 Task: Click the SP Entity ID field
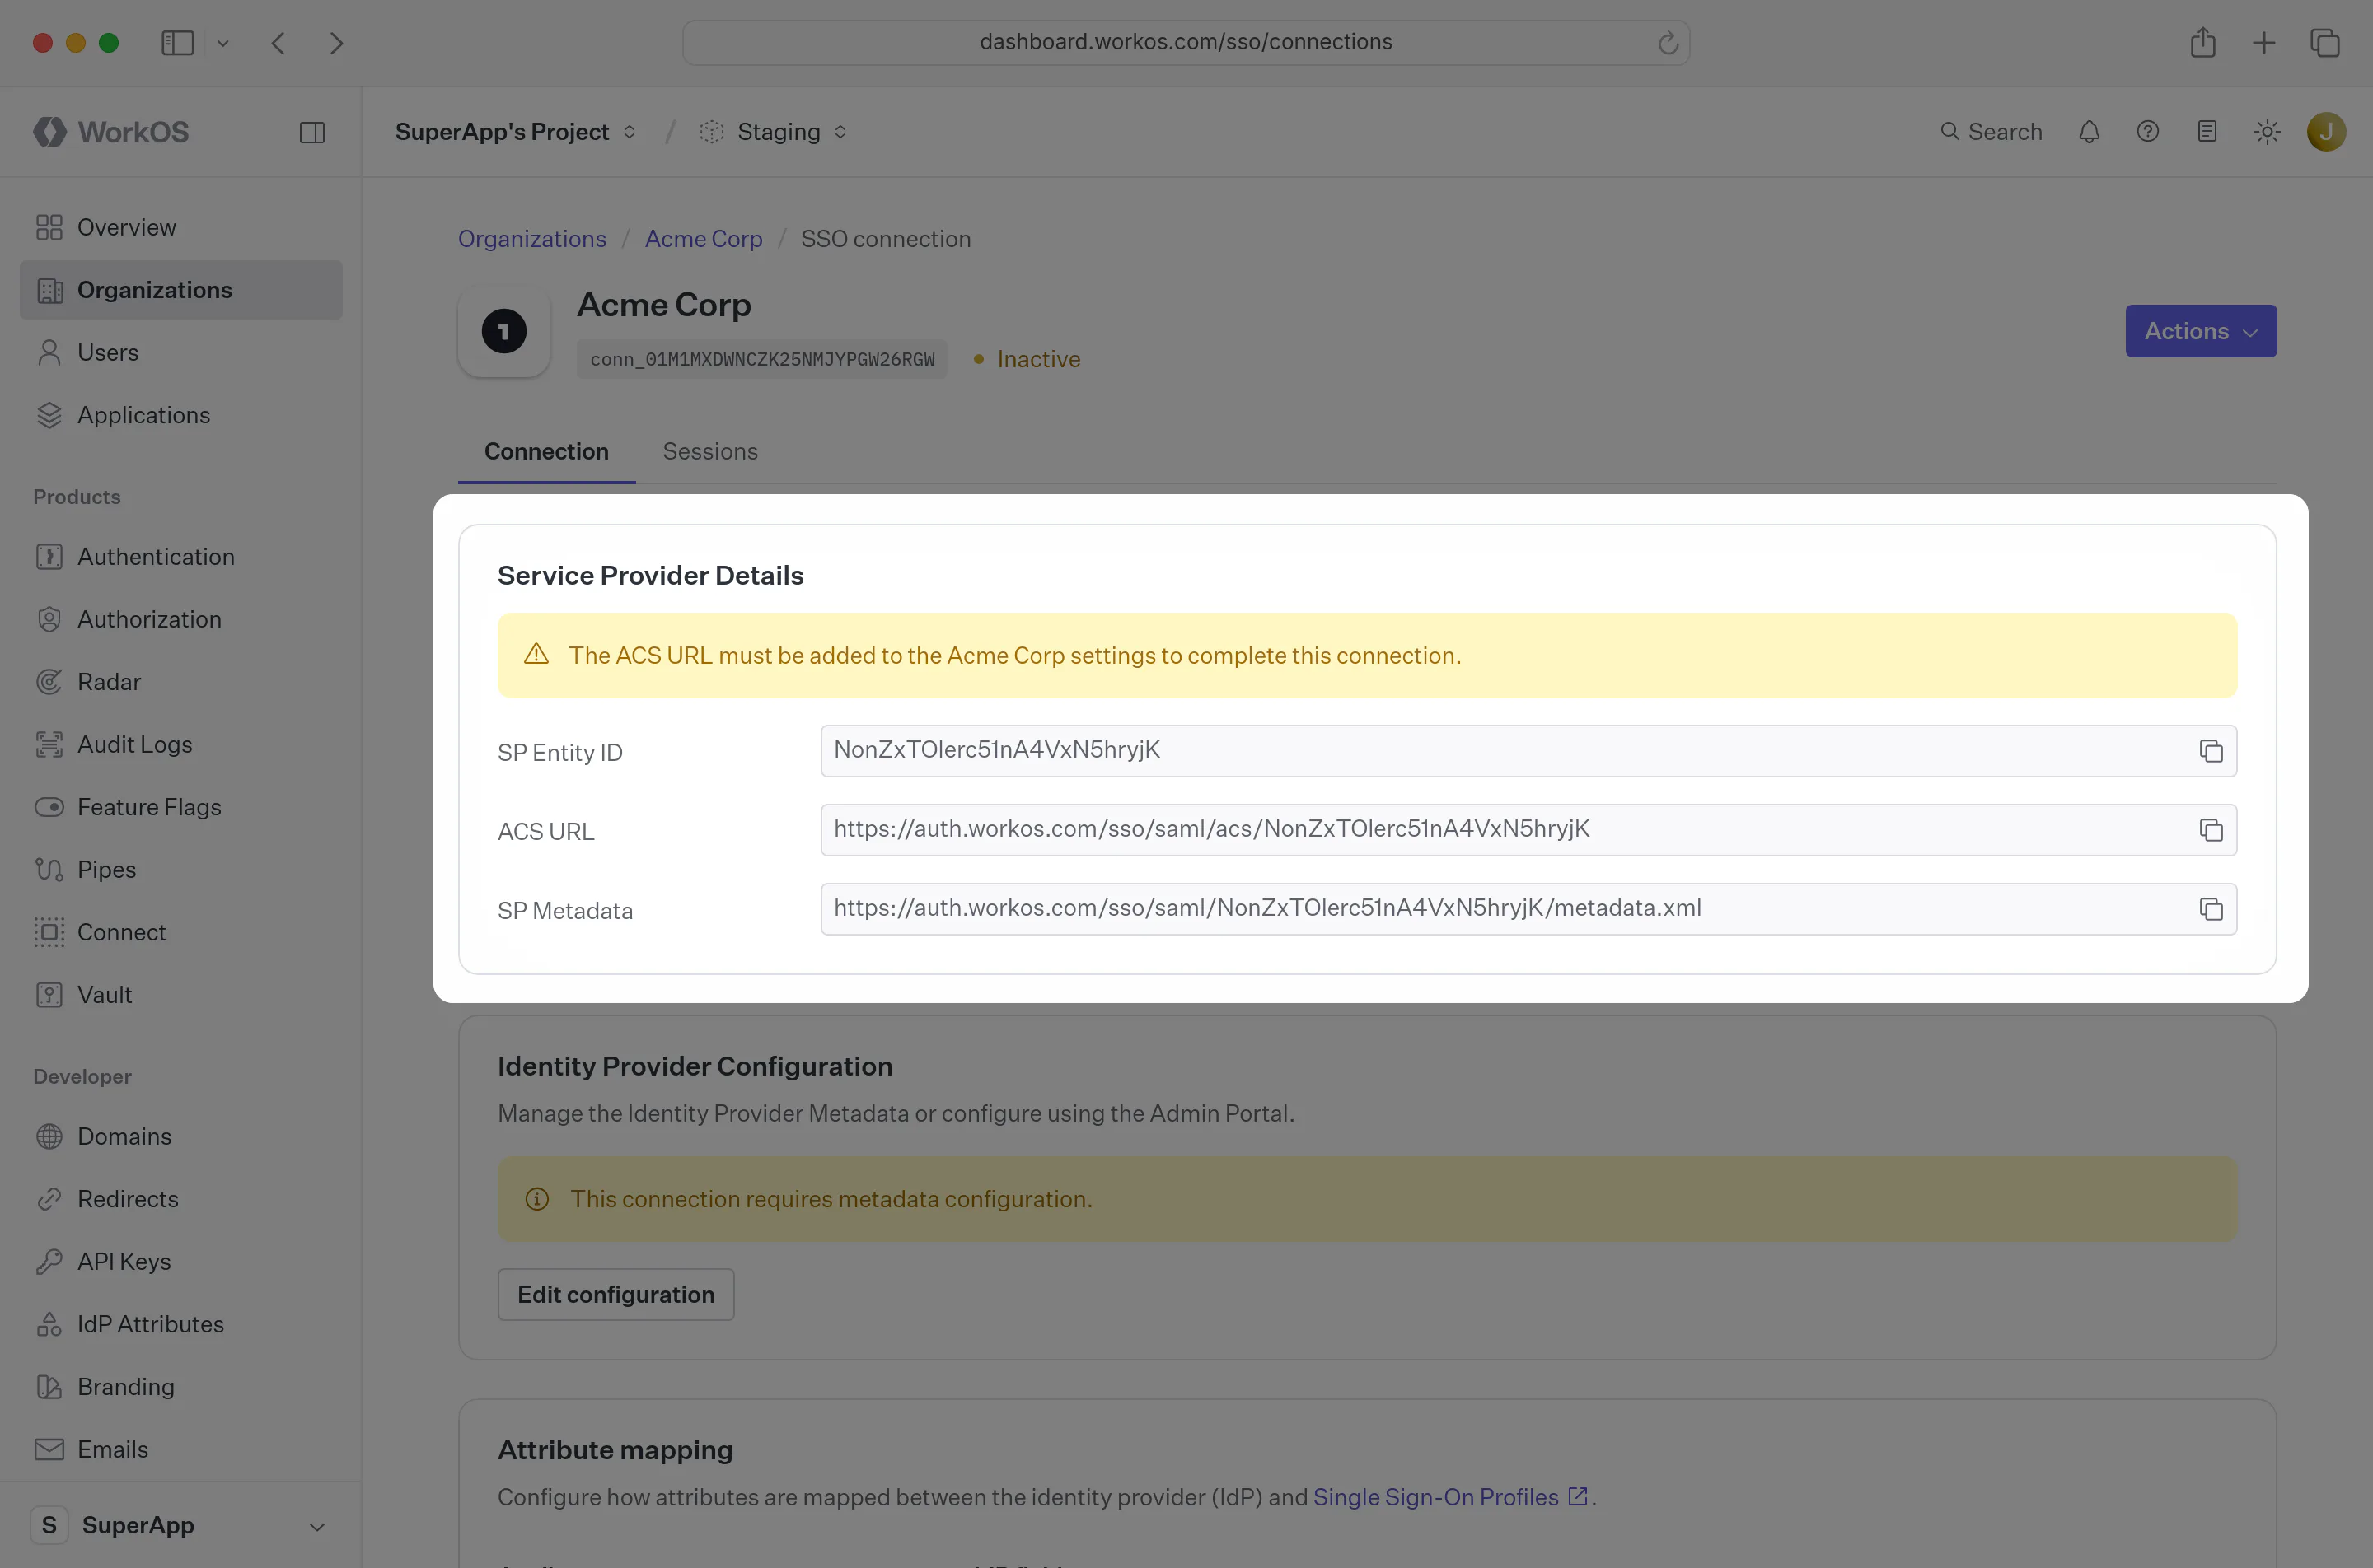1528,751
